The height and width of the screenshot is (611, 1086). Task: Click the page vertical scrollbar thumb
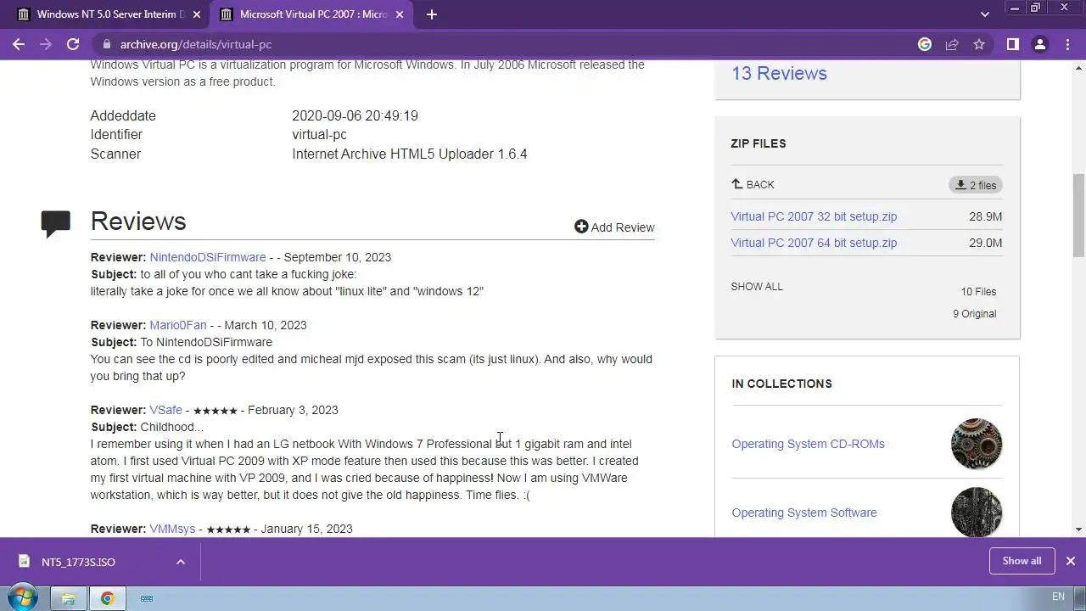1078,215
